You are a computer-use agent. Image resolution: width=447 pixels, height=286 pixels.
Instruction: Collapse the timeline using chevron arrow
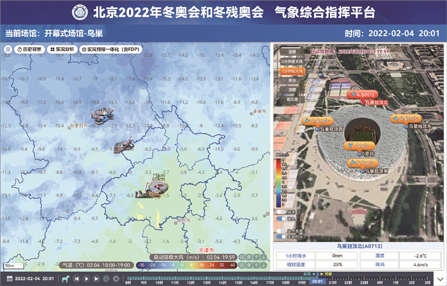440,280
